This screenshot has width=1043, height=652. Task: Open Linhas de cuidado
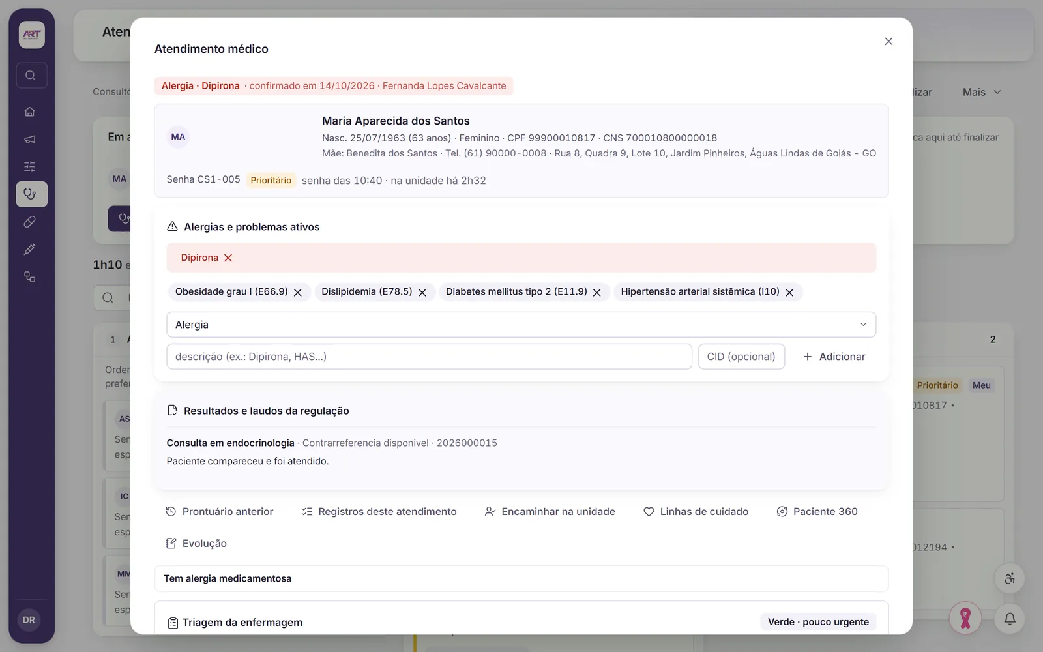click(x=696, y=512)
